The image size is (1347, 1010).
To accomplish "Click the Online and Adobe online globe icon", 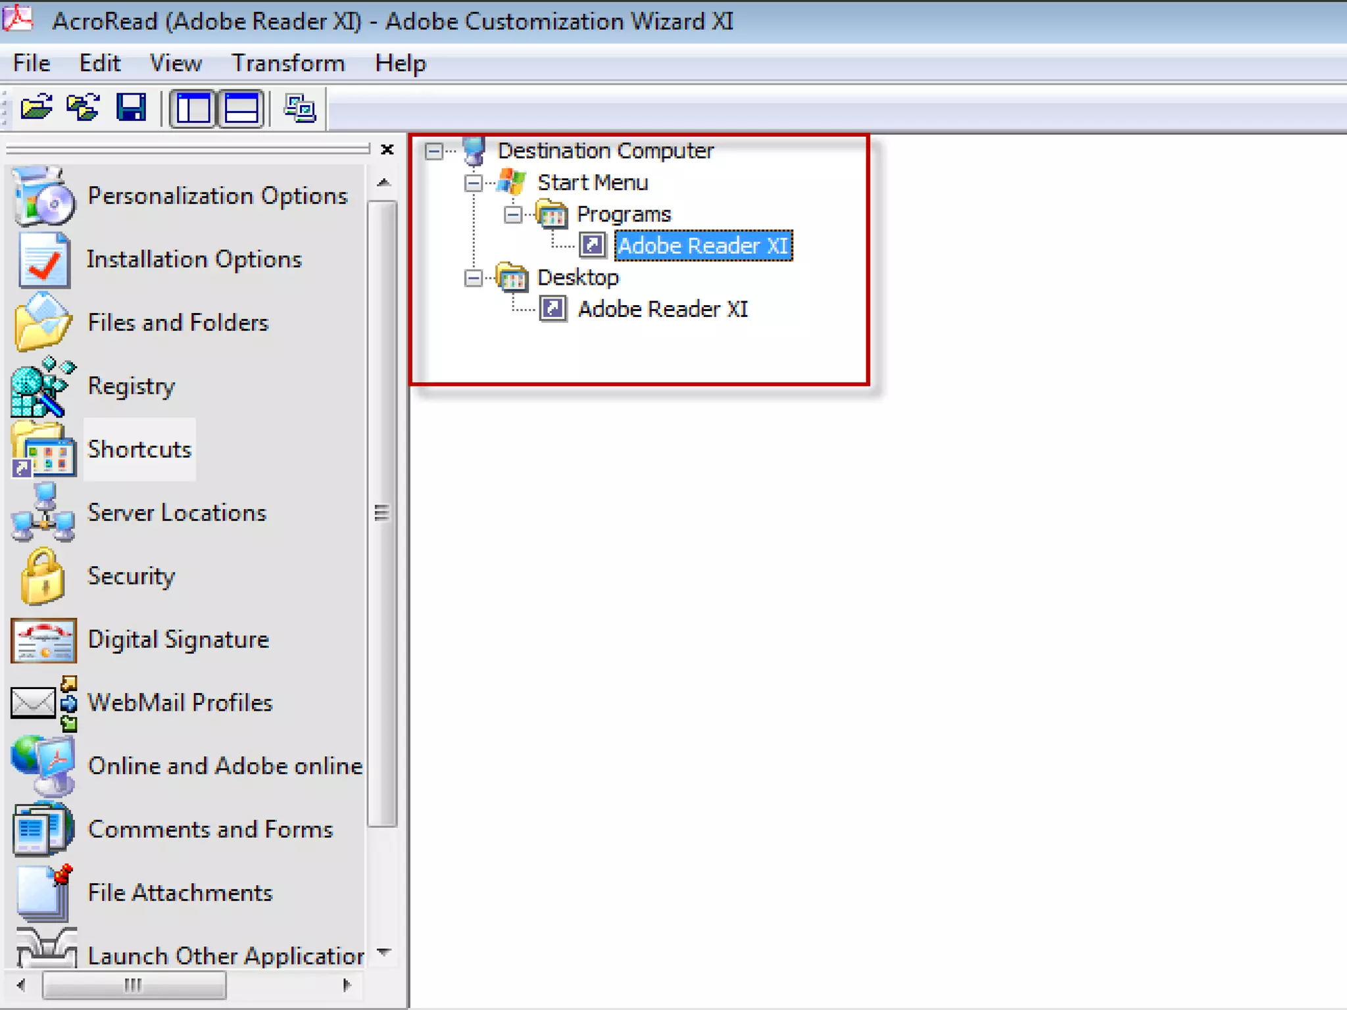I will (43, 766).
